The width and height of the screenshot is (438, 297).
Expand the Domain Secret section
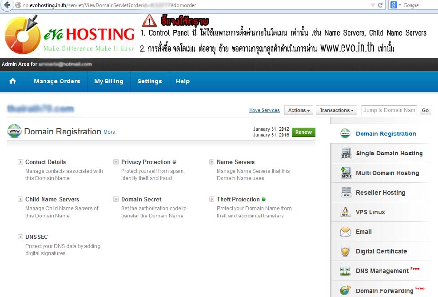[x=116, y=199]
